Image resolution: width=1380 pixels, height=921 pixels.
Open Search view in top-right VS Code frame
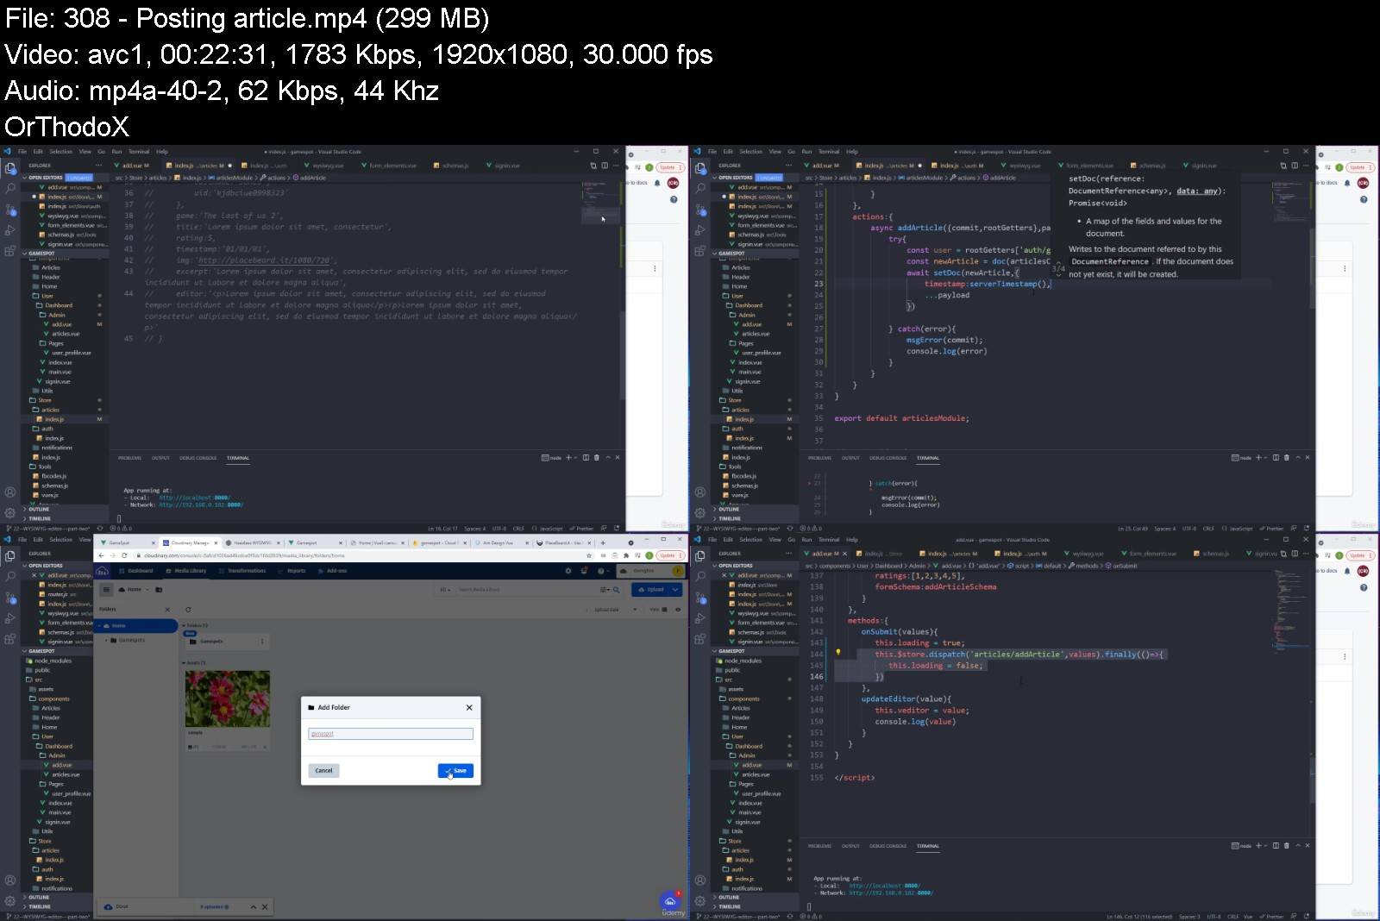pos(700,187)
